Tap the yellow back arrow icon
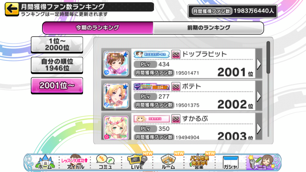 coord(12,9)
